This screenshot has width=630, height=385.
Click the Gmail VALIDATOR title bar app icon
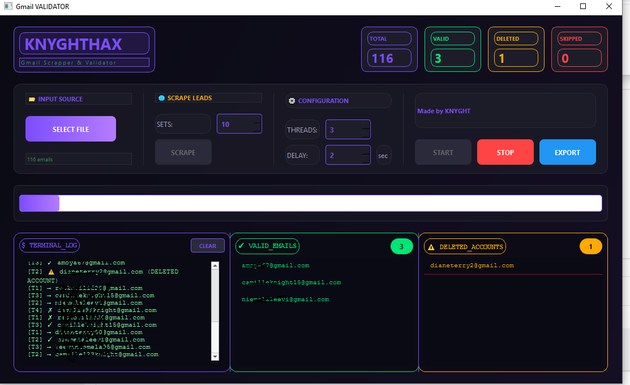coord(8,6)
